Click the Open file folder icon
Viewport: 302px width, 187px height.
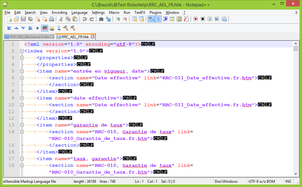point(16,19)
